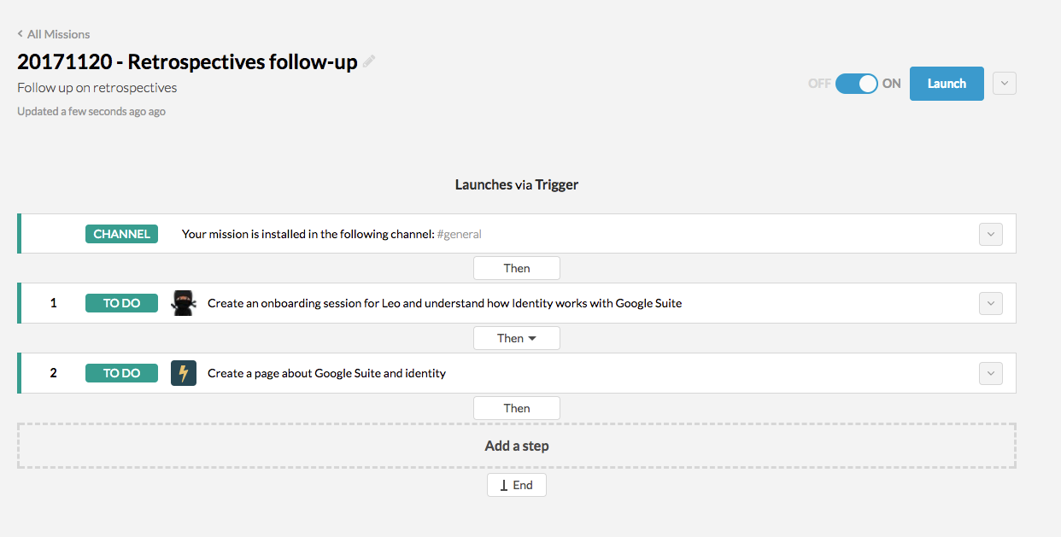Open the step 1 options chevron

tap(990, 303)
